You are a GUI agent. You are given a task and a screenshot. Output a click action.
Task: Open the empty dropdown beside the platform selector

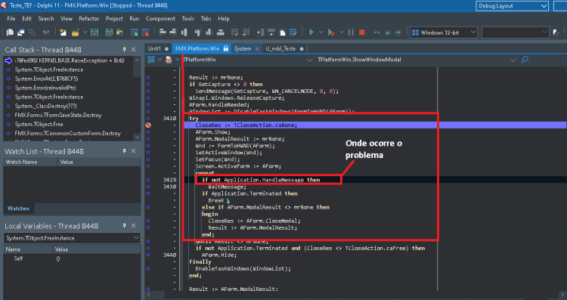tap(516, 32)
